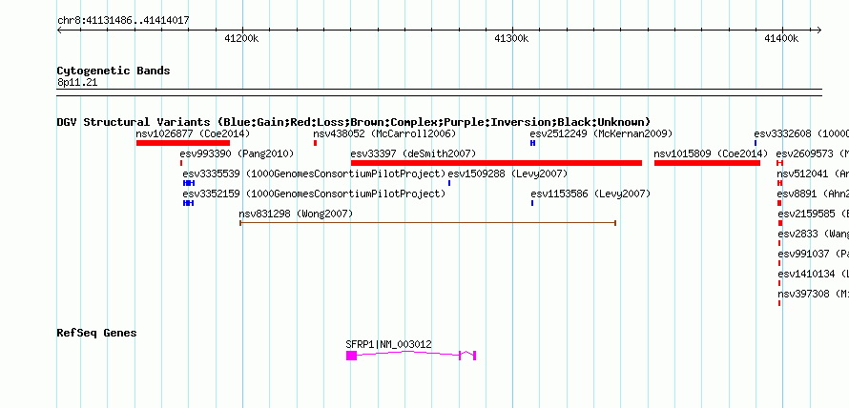This screenshot has width=849, height=408.
Task: Open the esv3335539 1000 Genomes variant label
Action: (x=314, y=173)
